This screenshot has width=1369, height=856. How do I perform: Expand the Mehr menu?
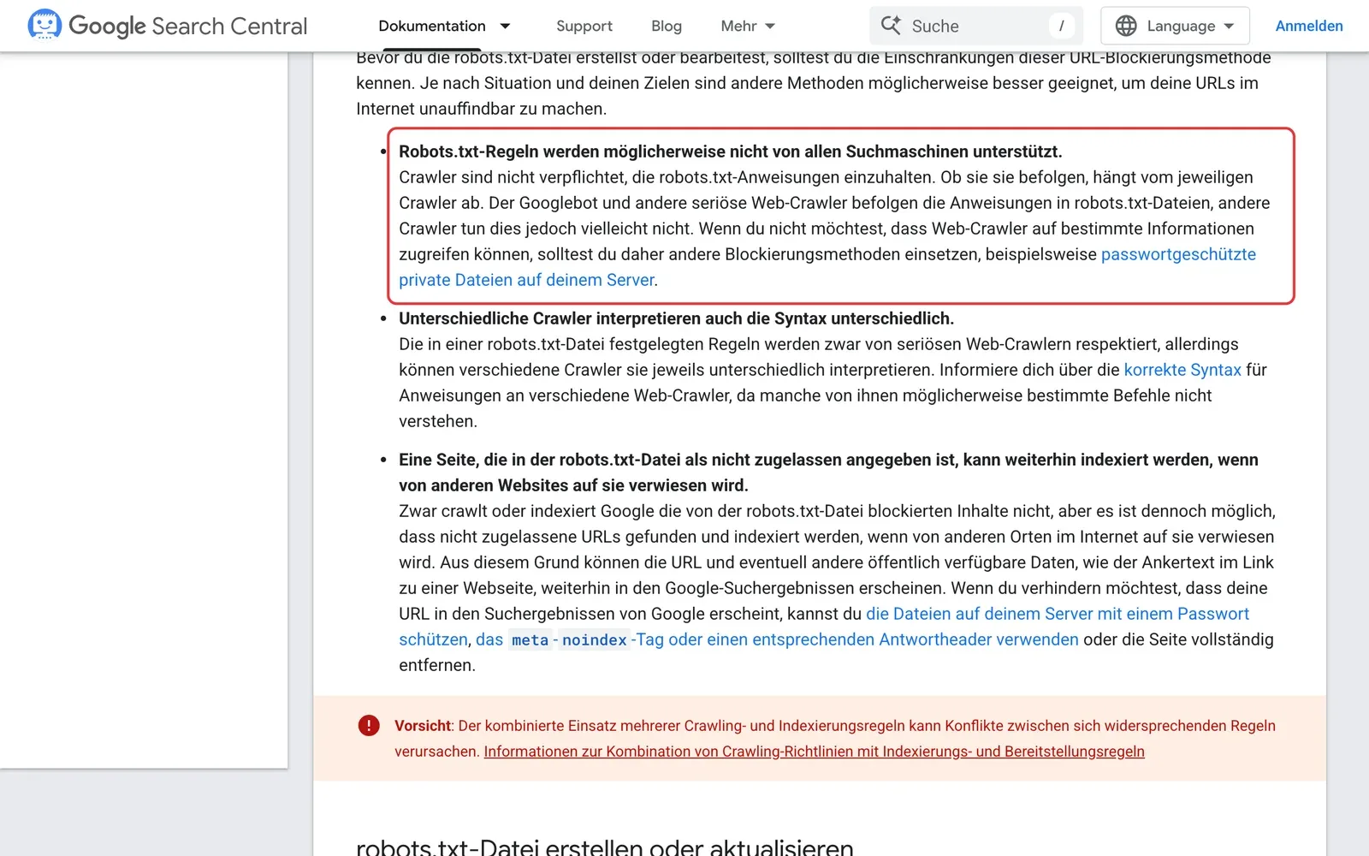click(748, 26)
